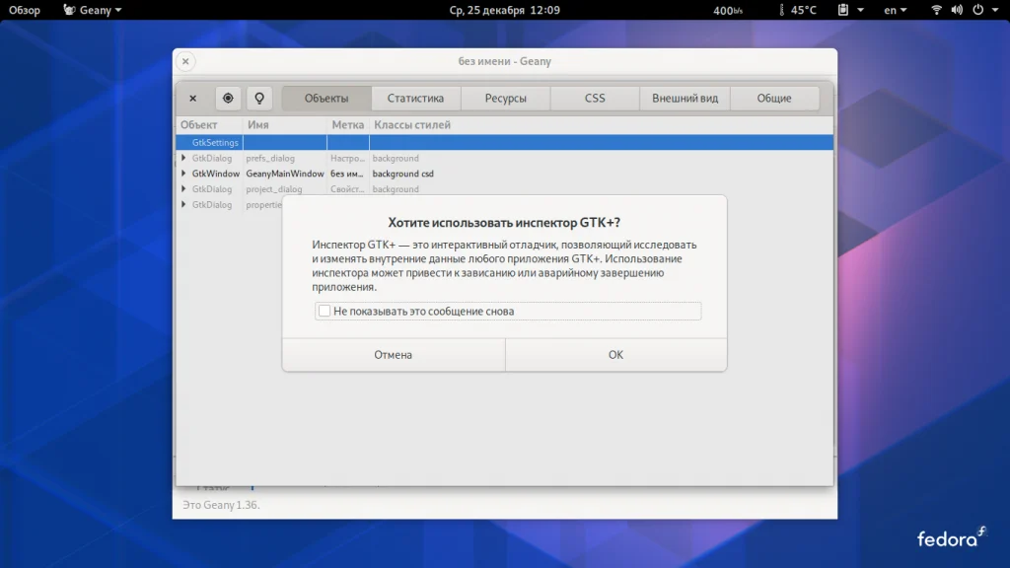Close the GTK inspector with the X icon

click(192, 99)
